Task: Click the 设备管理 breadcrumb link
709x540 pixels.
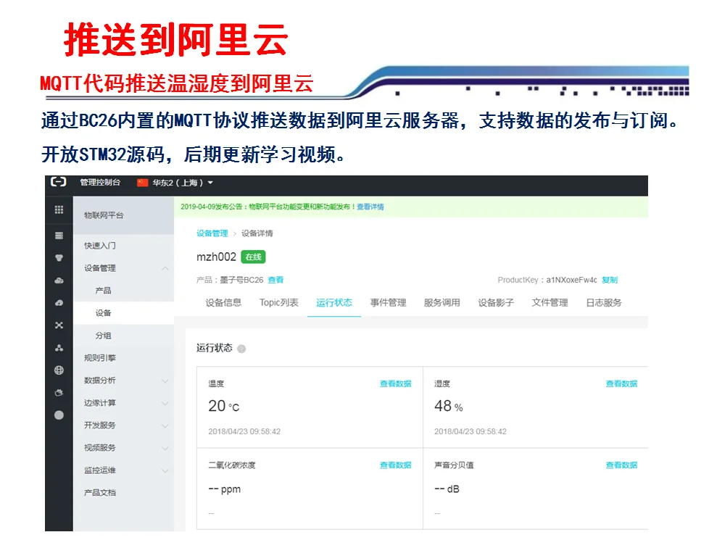Action: click(x=212, y=233)
